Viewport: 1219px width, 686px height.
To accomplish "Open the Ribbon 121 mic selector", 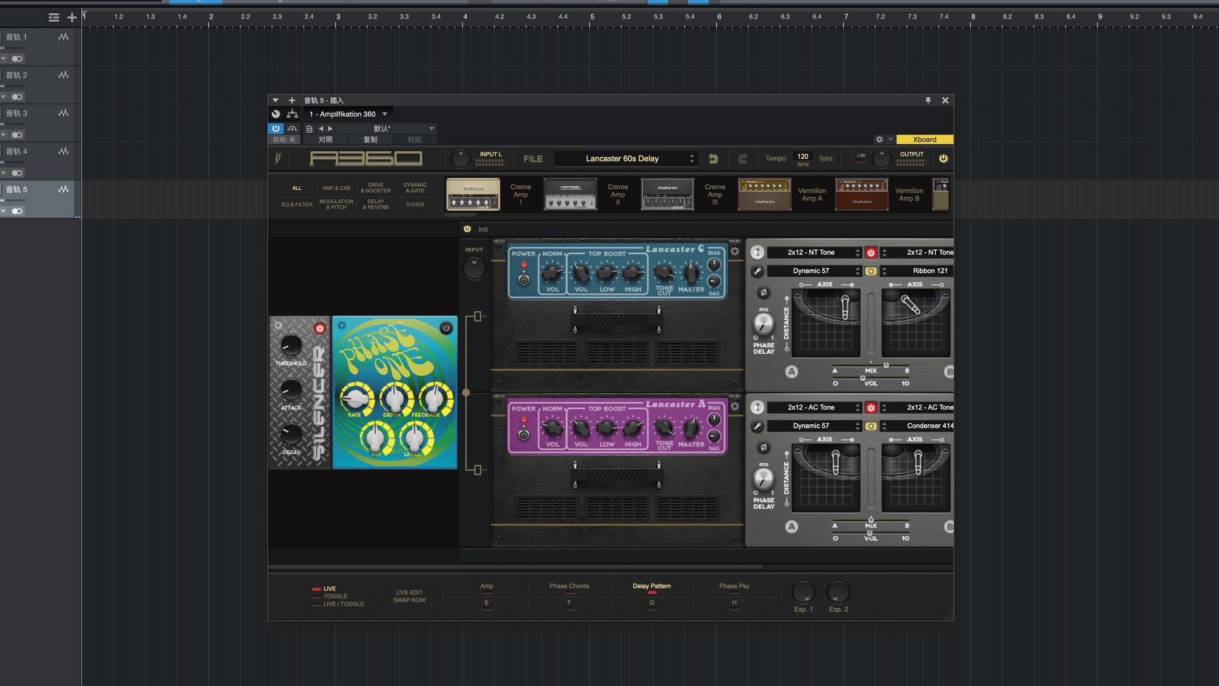I will (917, 271).
